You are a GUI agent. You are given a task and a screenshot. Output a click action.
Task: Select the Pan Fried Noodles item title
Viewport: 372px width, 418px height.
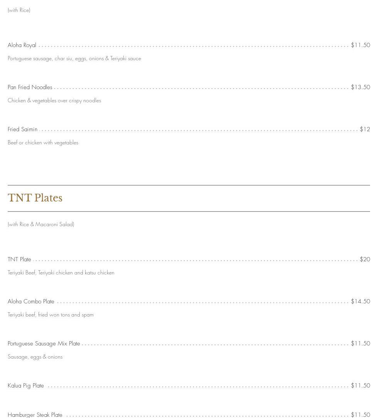click(30, 87)
